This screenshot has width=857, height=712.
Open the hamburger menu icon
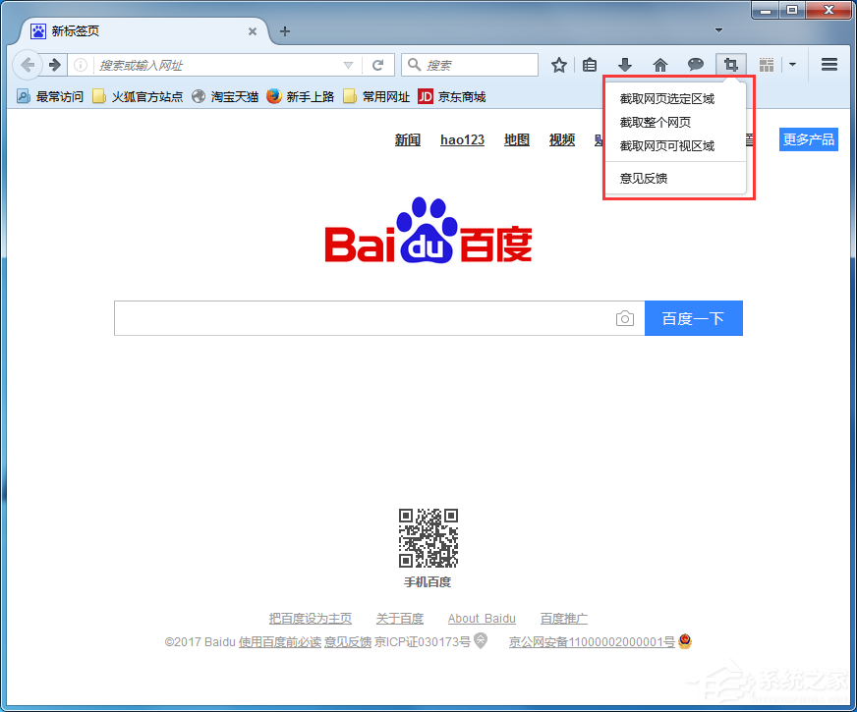[828, 64]
